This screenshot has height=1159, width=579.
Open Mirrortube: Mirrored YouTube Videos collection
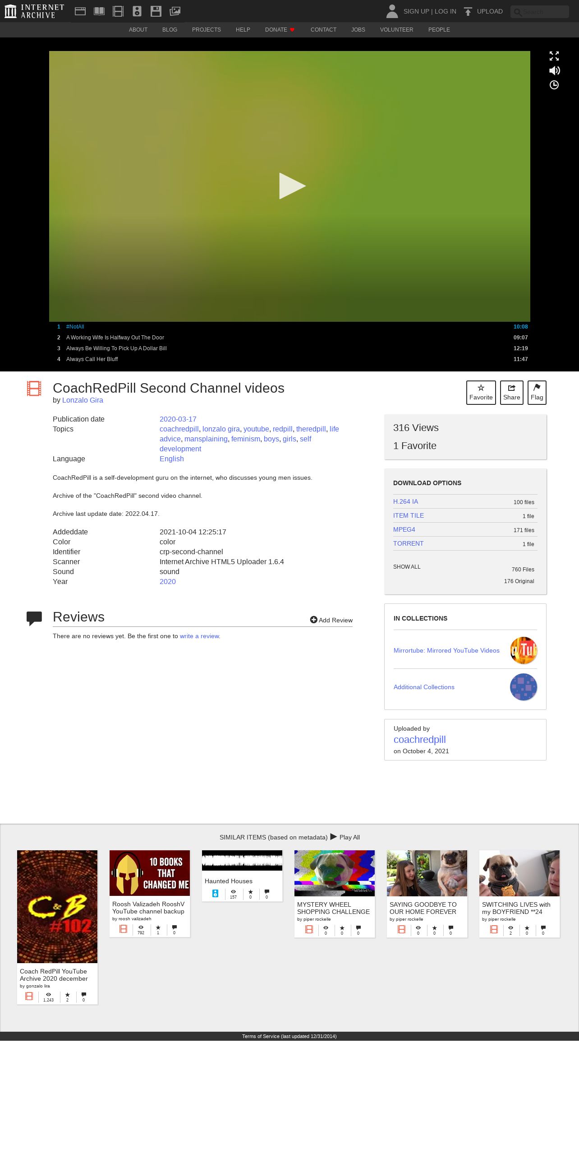coord(446,651)
